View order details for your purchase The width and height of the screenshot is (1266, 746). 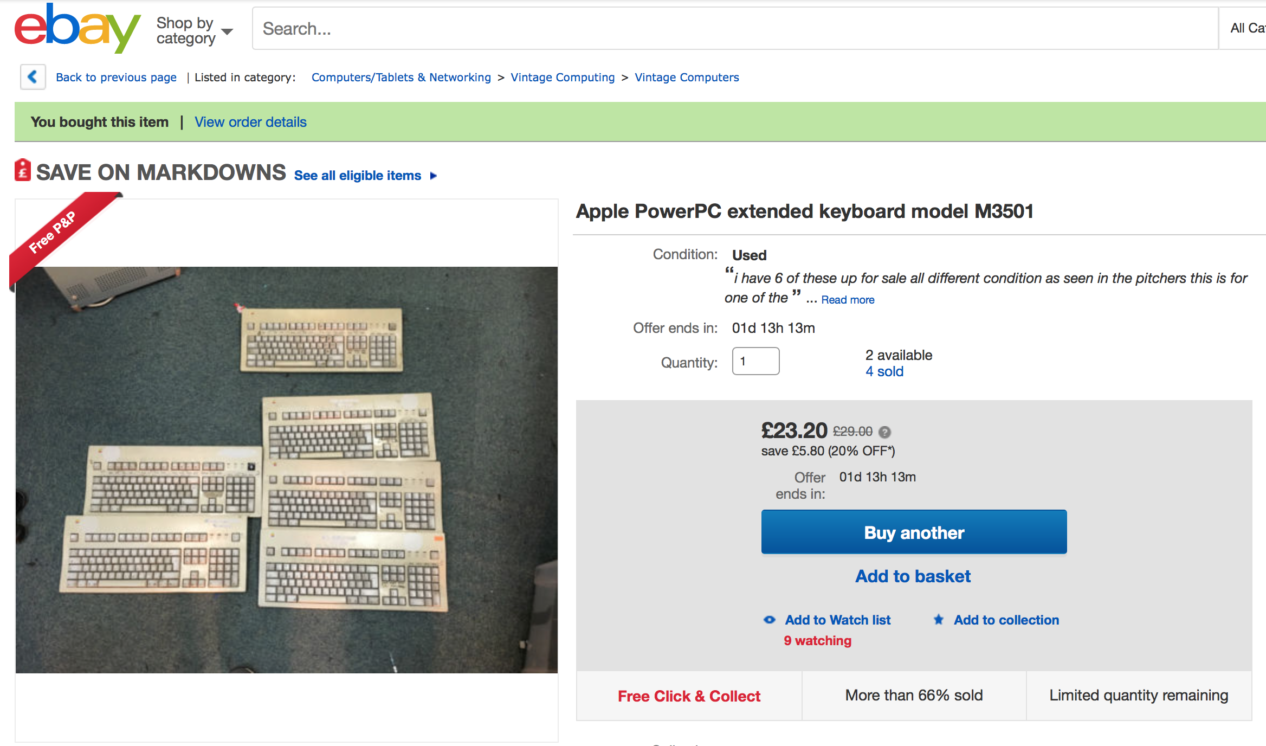(x=250, y=122)
